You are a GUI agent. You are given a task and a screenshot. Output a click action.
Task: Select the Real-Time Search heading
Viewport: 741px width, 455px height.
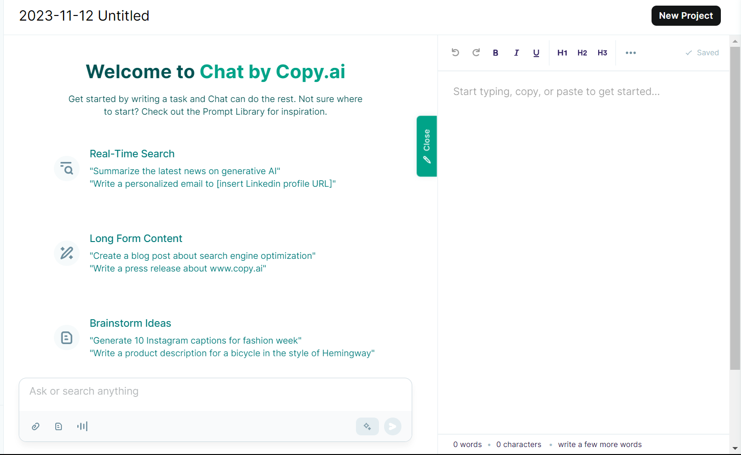coord(132,154)
